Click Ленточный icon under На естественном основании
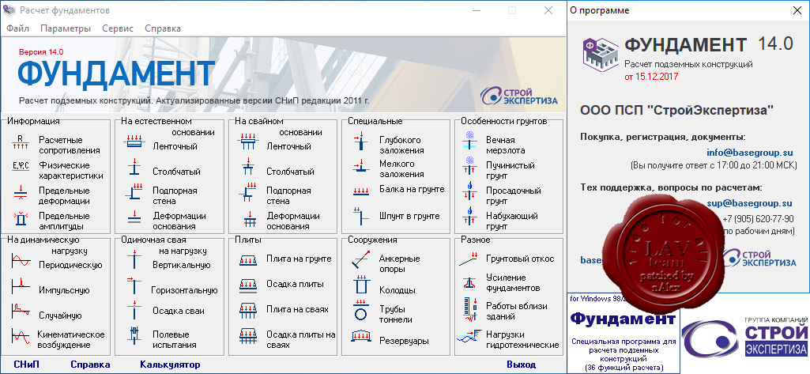 (134, 142)
